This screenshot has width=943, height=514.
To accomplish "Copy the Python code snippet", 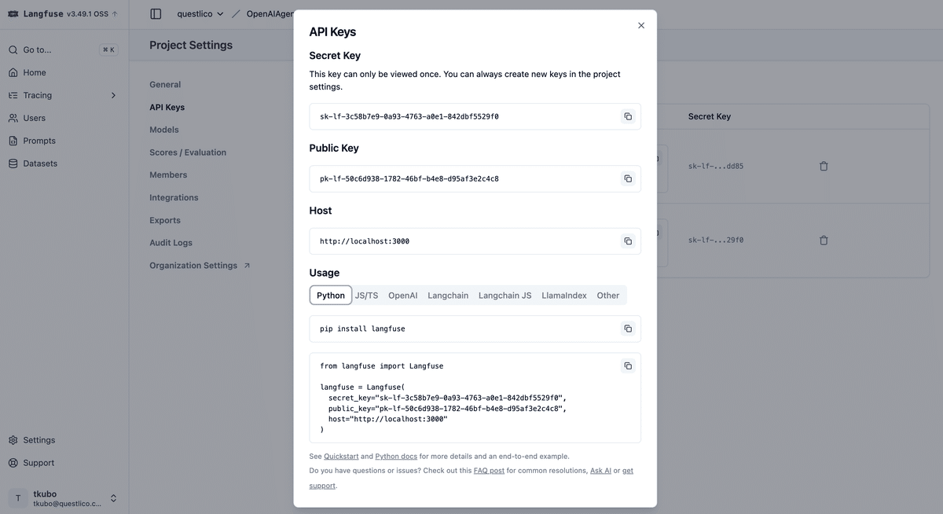I will 627,365.
